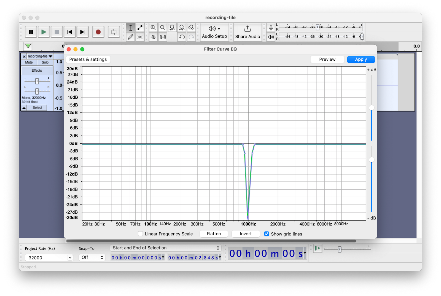The width and height of the screenshot is (441, 296).
Task: Click the selection end time 02.848 field
Action: (193, 258)
